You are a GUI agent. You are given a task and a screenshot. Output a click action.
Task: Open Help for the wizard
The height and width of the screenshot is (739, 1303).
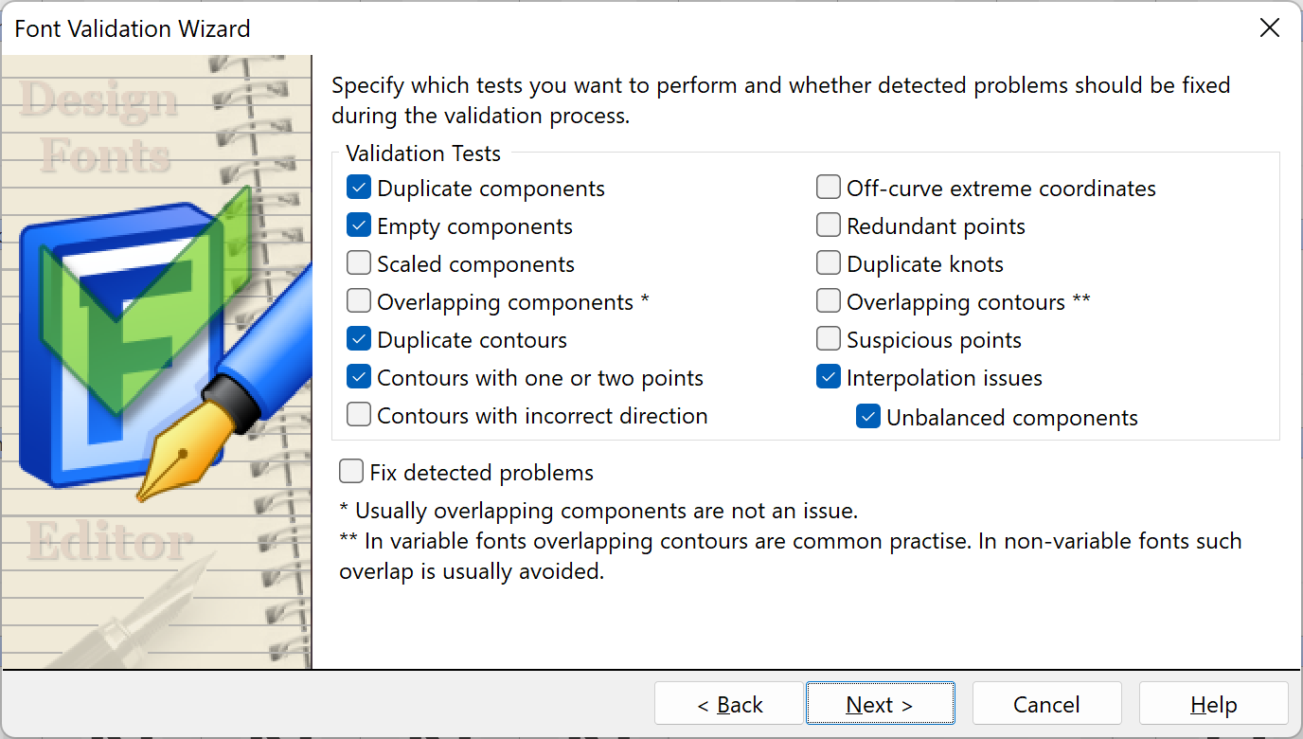pyautogui.click(x=1213, y=704)
